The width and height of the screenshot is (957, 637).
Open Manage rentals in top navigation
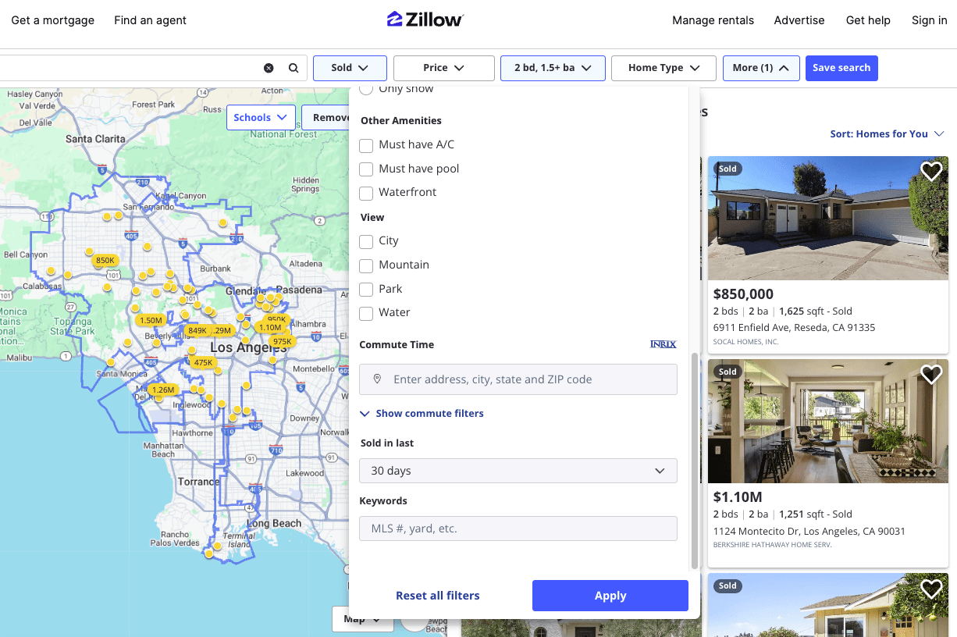click(x=713, y=20)
